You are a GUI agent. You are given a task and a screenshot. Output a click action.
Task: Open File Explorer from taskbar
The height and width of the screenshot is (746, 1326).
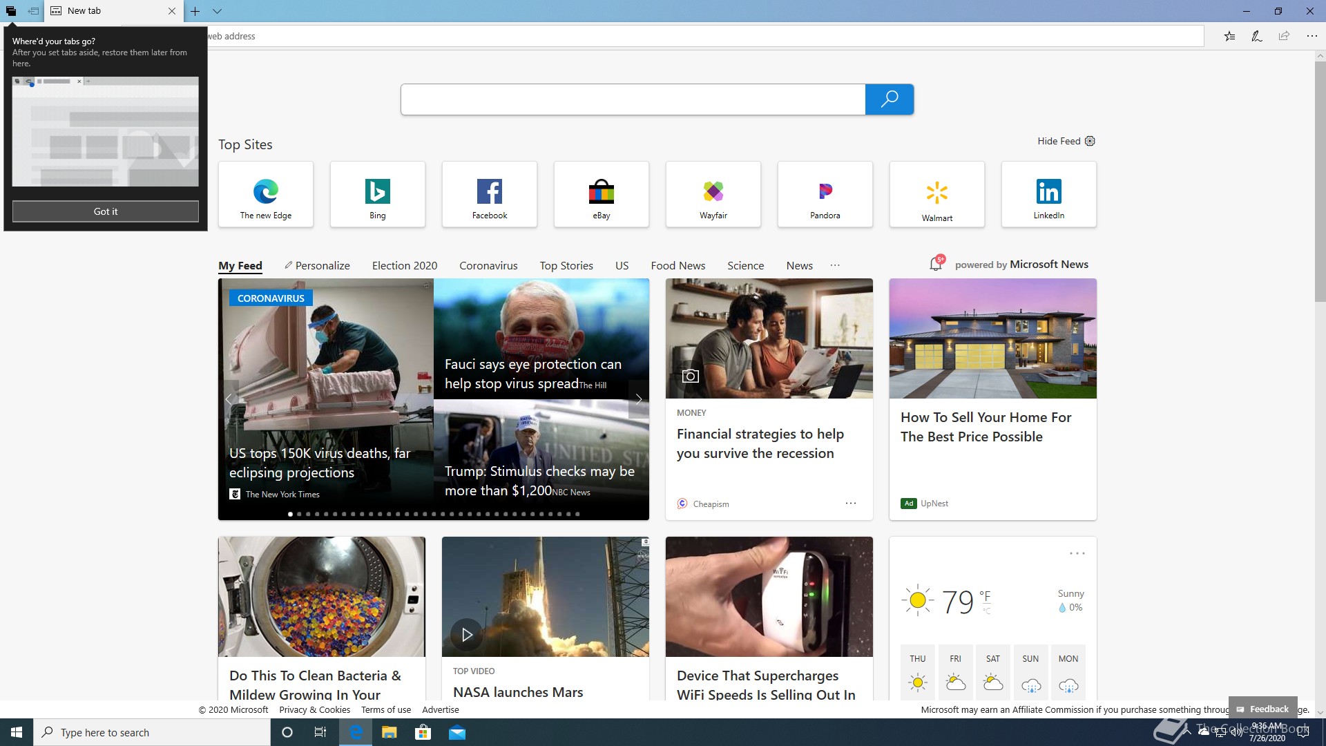click(x=390, y=732)
